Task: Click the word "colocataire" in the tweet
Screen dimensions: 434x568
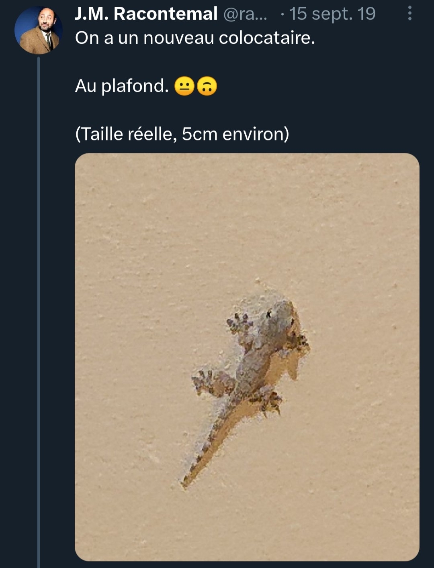Action: tap(264, 38)
